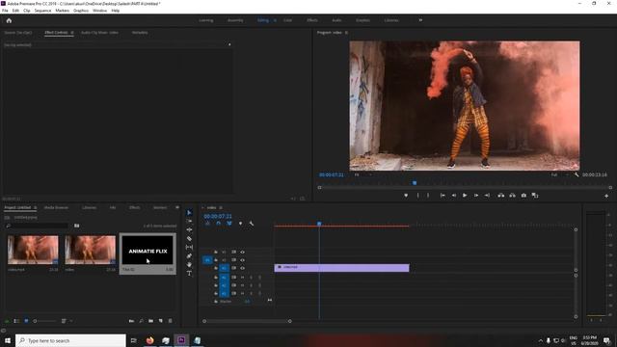The image size is (617, 347).
Task: Click New Bin folder icon
Action: tap(150, 321)
